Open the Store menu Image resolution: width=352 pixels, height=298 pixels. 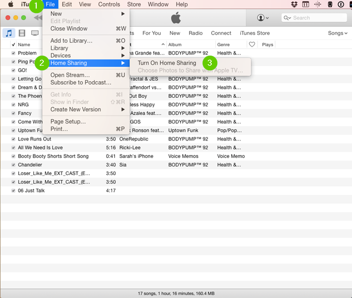134,4
